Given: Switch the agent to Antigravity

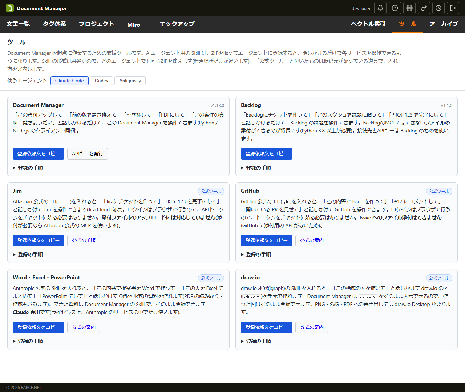Looking at the screenshot, I should [130, 81].
